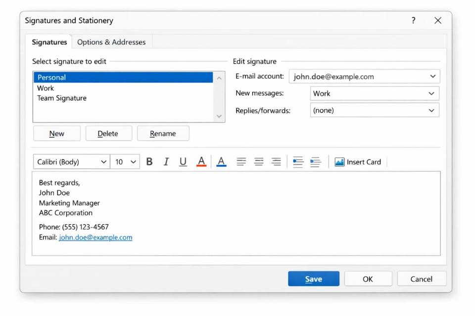
Task: Click the Insert Card picture icon
Action: click(339, 161)
